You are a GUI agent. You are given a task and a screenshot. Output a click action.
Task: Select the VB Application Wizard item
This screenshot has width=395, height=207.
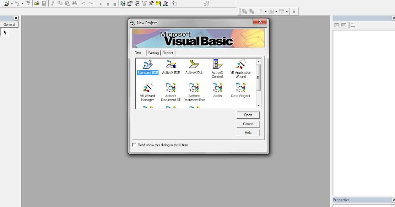pyautogui.click(x=241, y=69)
